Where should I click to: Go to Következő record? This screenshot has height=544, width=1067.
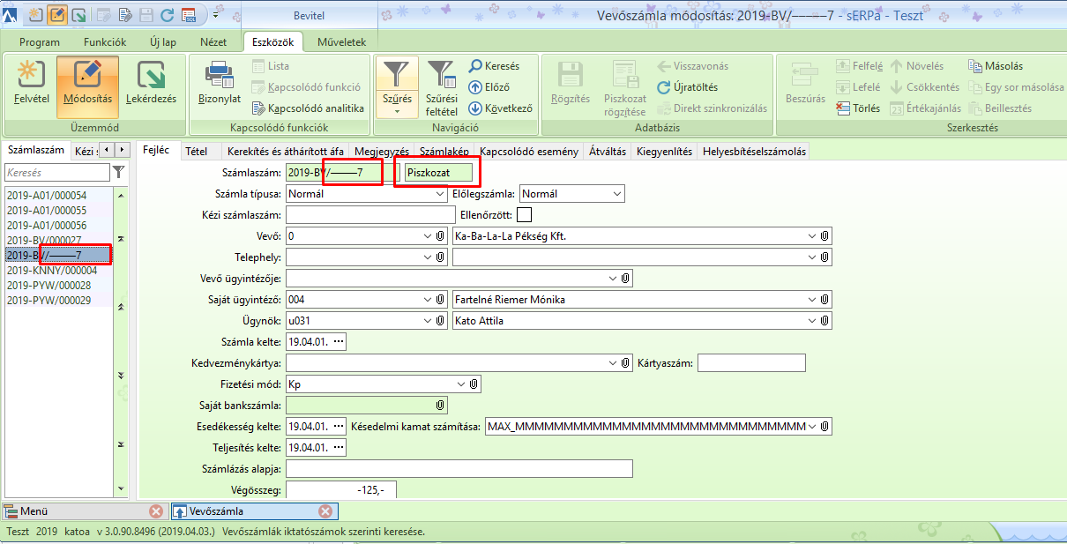click(501, 108)
